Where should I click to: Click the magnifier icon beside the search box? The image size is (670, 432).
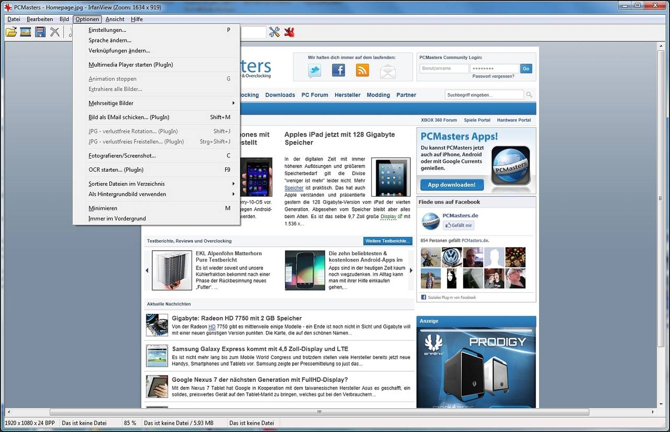click(529, 95)
